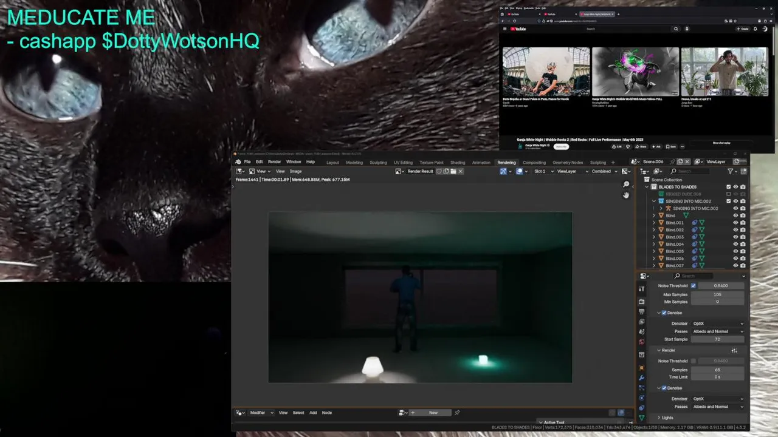The width and height of the screenshot is (778, 437).
Task: Open render Denoiser OptiX dropdown
Action: [x=718, y=399]
